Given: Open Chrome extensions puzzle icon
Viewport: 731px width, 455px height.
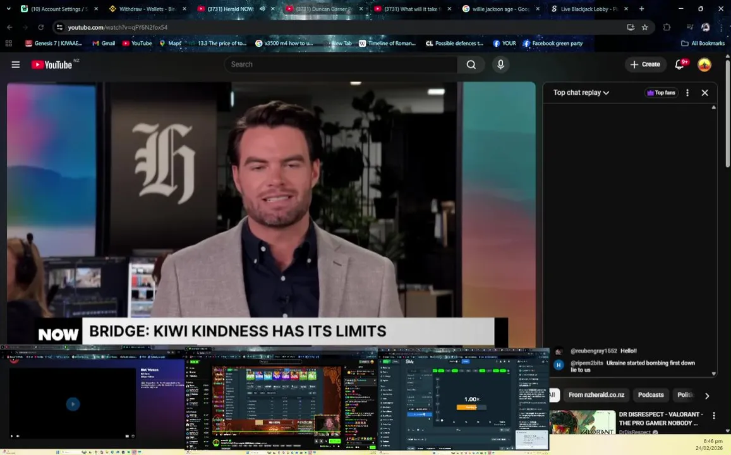Looking at the screenshot, I should coord(667,28).
